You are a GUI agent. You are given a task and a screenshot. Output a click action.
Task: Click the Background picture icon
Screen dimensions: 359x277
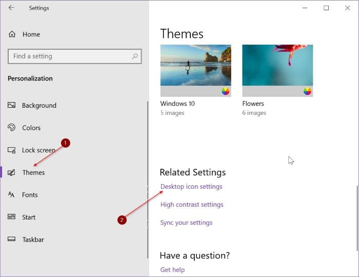11,105
